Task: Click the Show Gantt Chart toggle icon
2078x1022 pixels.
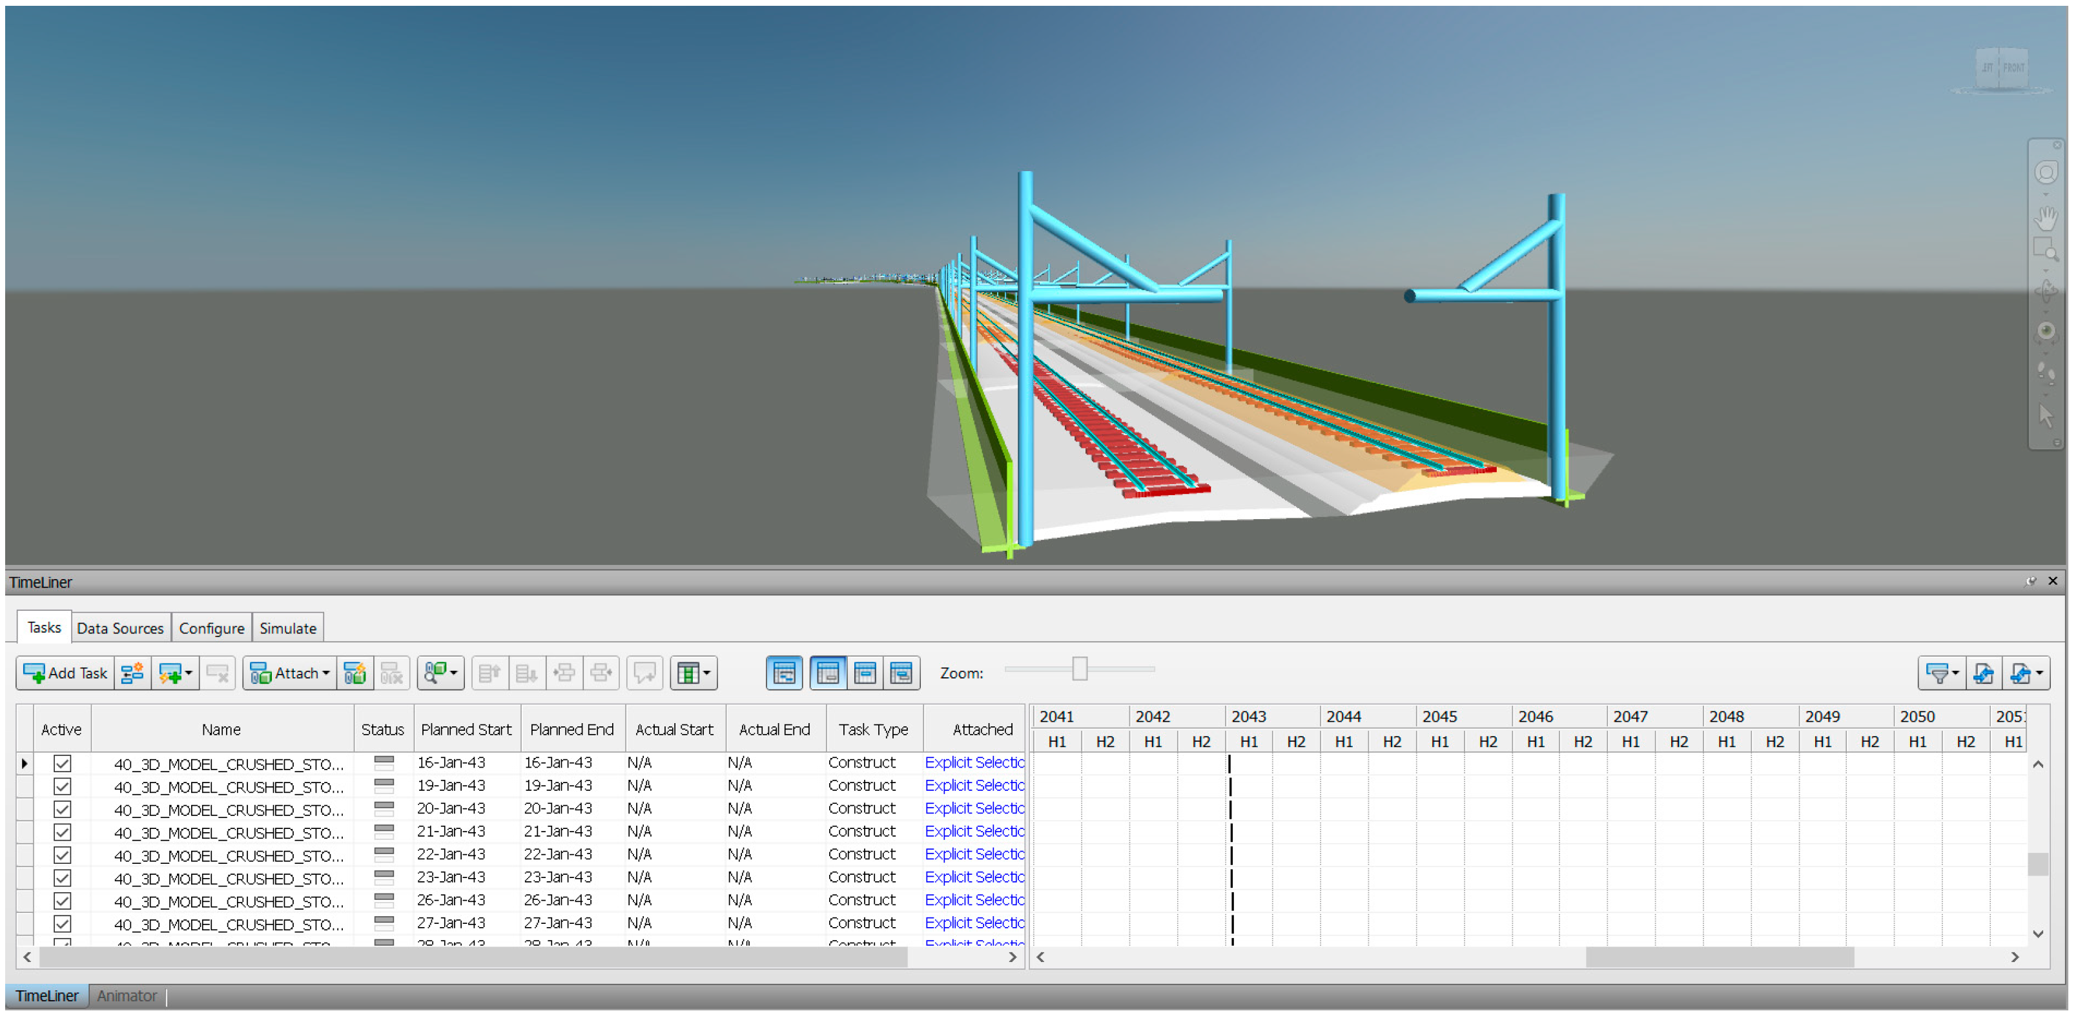Action: 783,673
